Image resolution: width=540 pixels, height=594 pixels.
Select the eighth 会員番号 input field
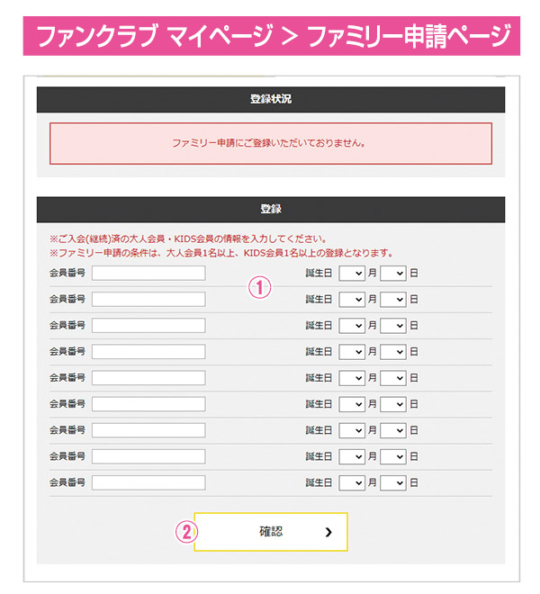point(148,456)
